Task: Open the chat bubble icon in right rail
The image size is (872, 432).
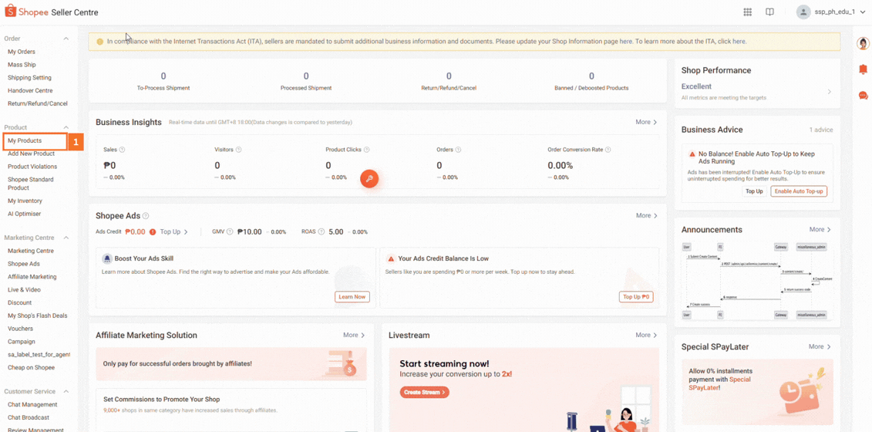Action: [863, 95]
